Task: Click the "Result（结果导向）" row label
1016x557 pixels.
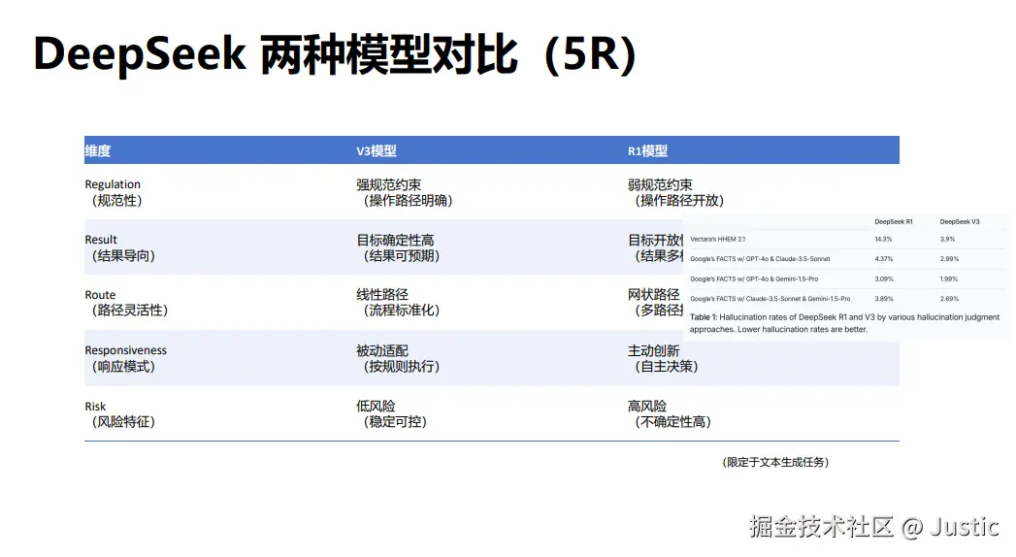Action: tap(120, 247)
